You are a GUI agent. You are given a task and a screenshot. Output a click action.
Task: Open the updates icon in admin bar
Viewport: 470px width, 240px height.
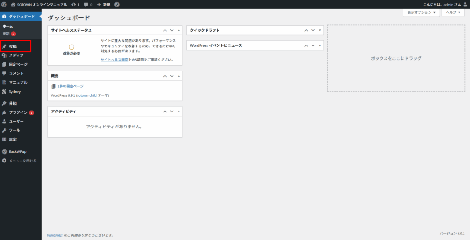pos(73,4)
